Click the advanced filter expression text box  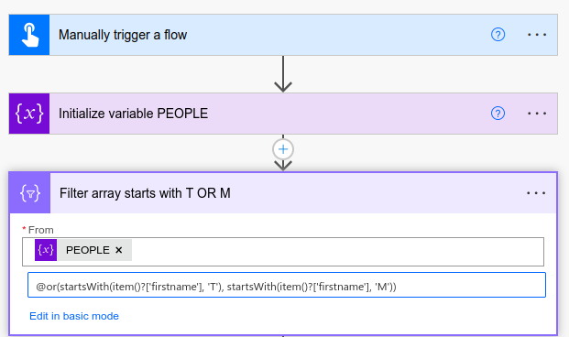tap(287, 285)
